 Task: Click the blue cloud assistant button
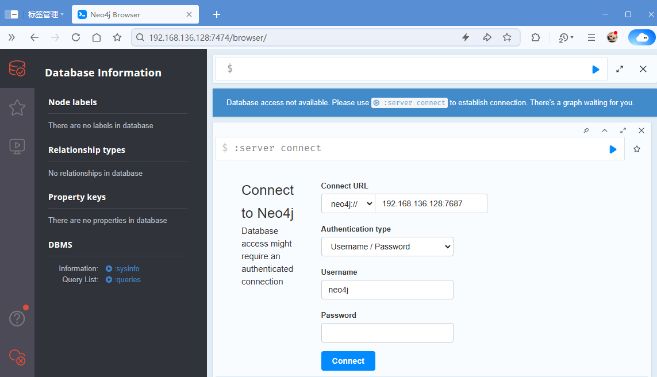point(642,38)
